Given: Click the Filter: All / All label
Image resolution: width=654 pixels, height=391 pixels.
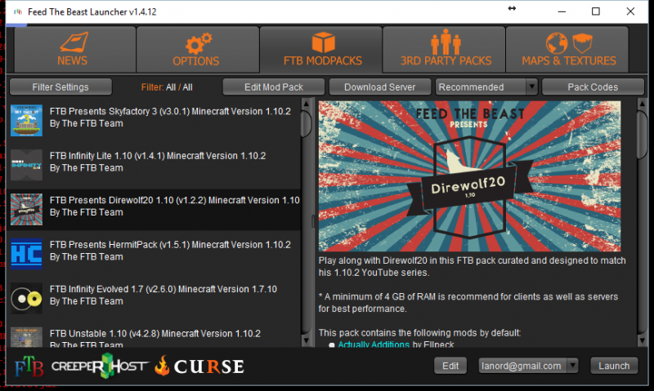Looking at the screenshot, I should [x=167, y=87].
